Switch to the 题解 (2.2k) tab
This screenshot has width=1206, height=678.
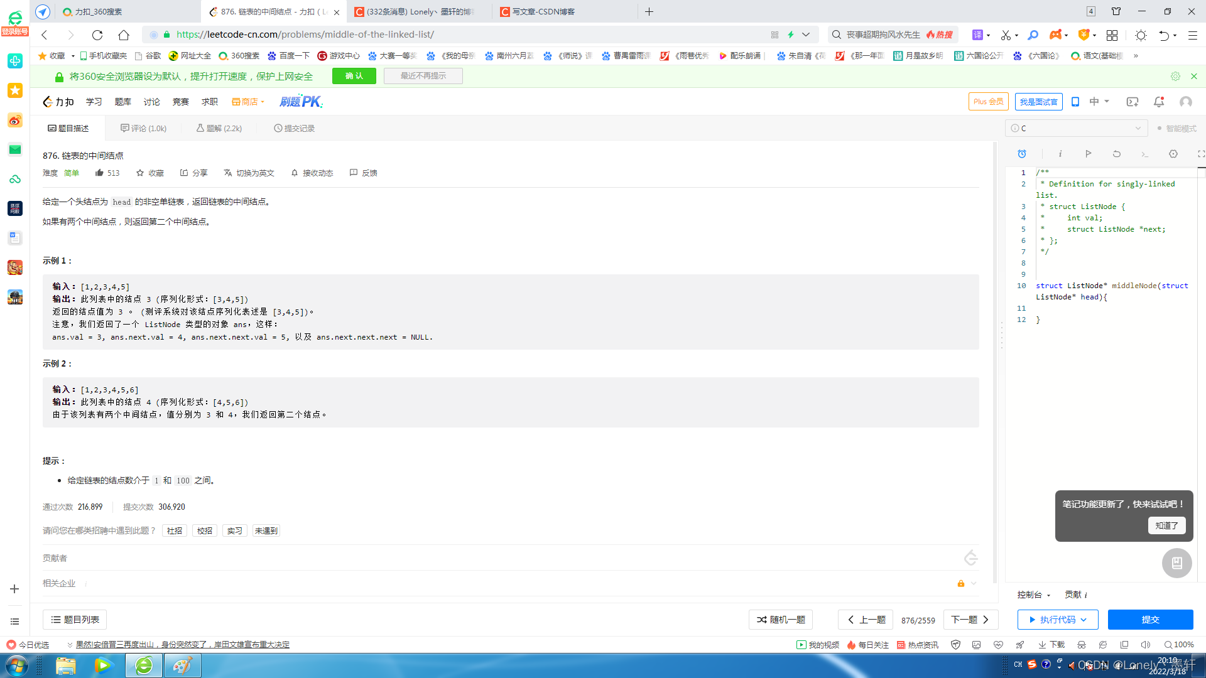pyautogui.click(x=219, y=128)
